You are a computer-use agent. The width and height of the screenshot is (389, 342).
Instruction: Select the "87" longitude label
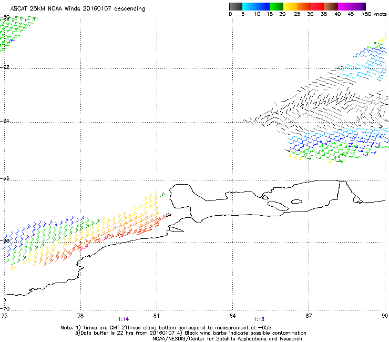pos(309,316)
